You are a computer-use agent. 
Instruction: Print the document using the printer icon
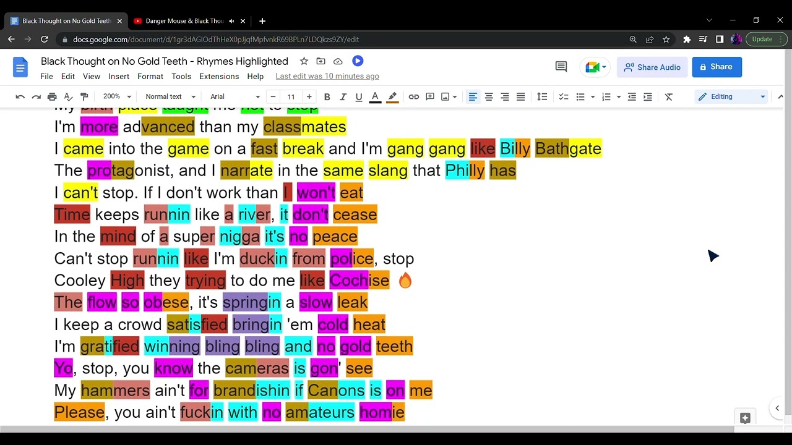(x=52, y=96)
